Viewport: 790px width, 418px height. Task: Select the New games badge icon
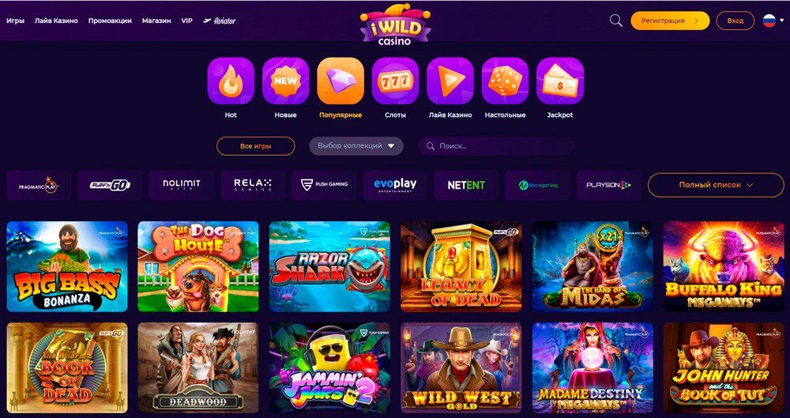click(x=285, y=81)
